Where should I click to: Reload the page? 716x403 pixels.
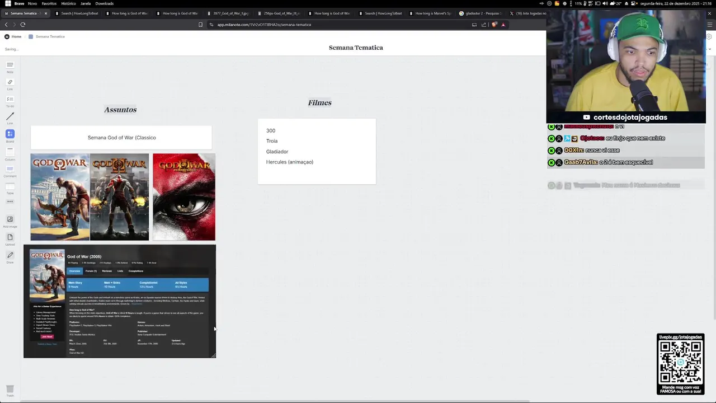pyautogui.click(x=23, y=25)
